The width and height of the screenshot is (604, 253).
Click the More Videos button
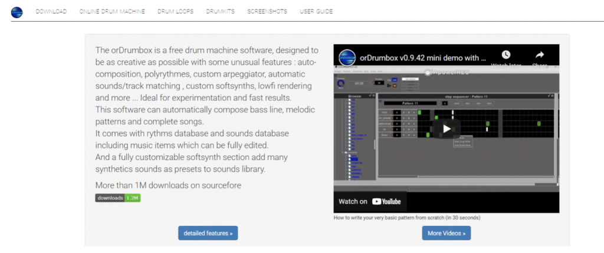(x=446, y=233)
